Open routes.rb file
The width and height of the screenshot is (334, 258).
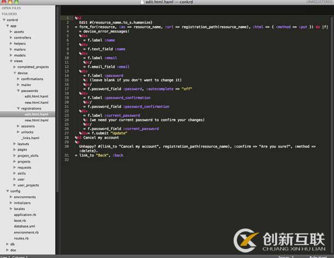(21, 238)
